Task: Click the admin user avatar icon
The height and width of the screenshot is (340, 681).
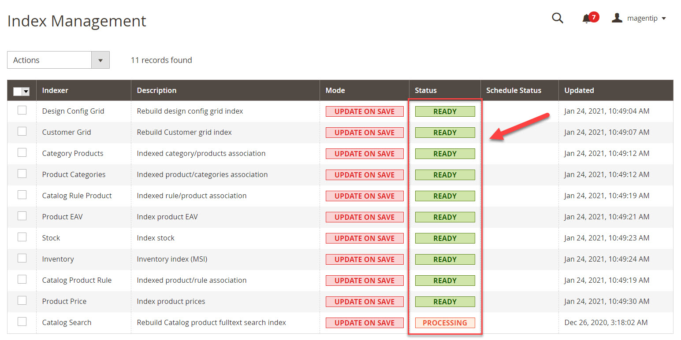Action: [616, 18]
